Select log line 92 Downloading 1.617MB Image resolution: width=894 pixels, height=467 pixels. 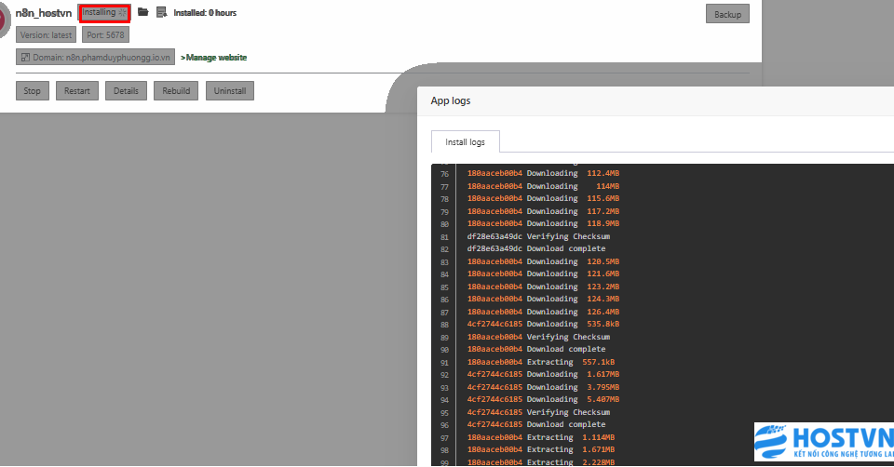click(x=543, y=374)
